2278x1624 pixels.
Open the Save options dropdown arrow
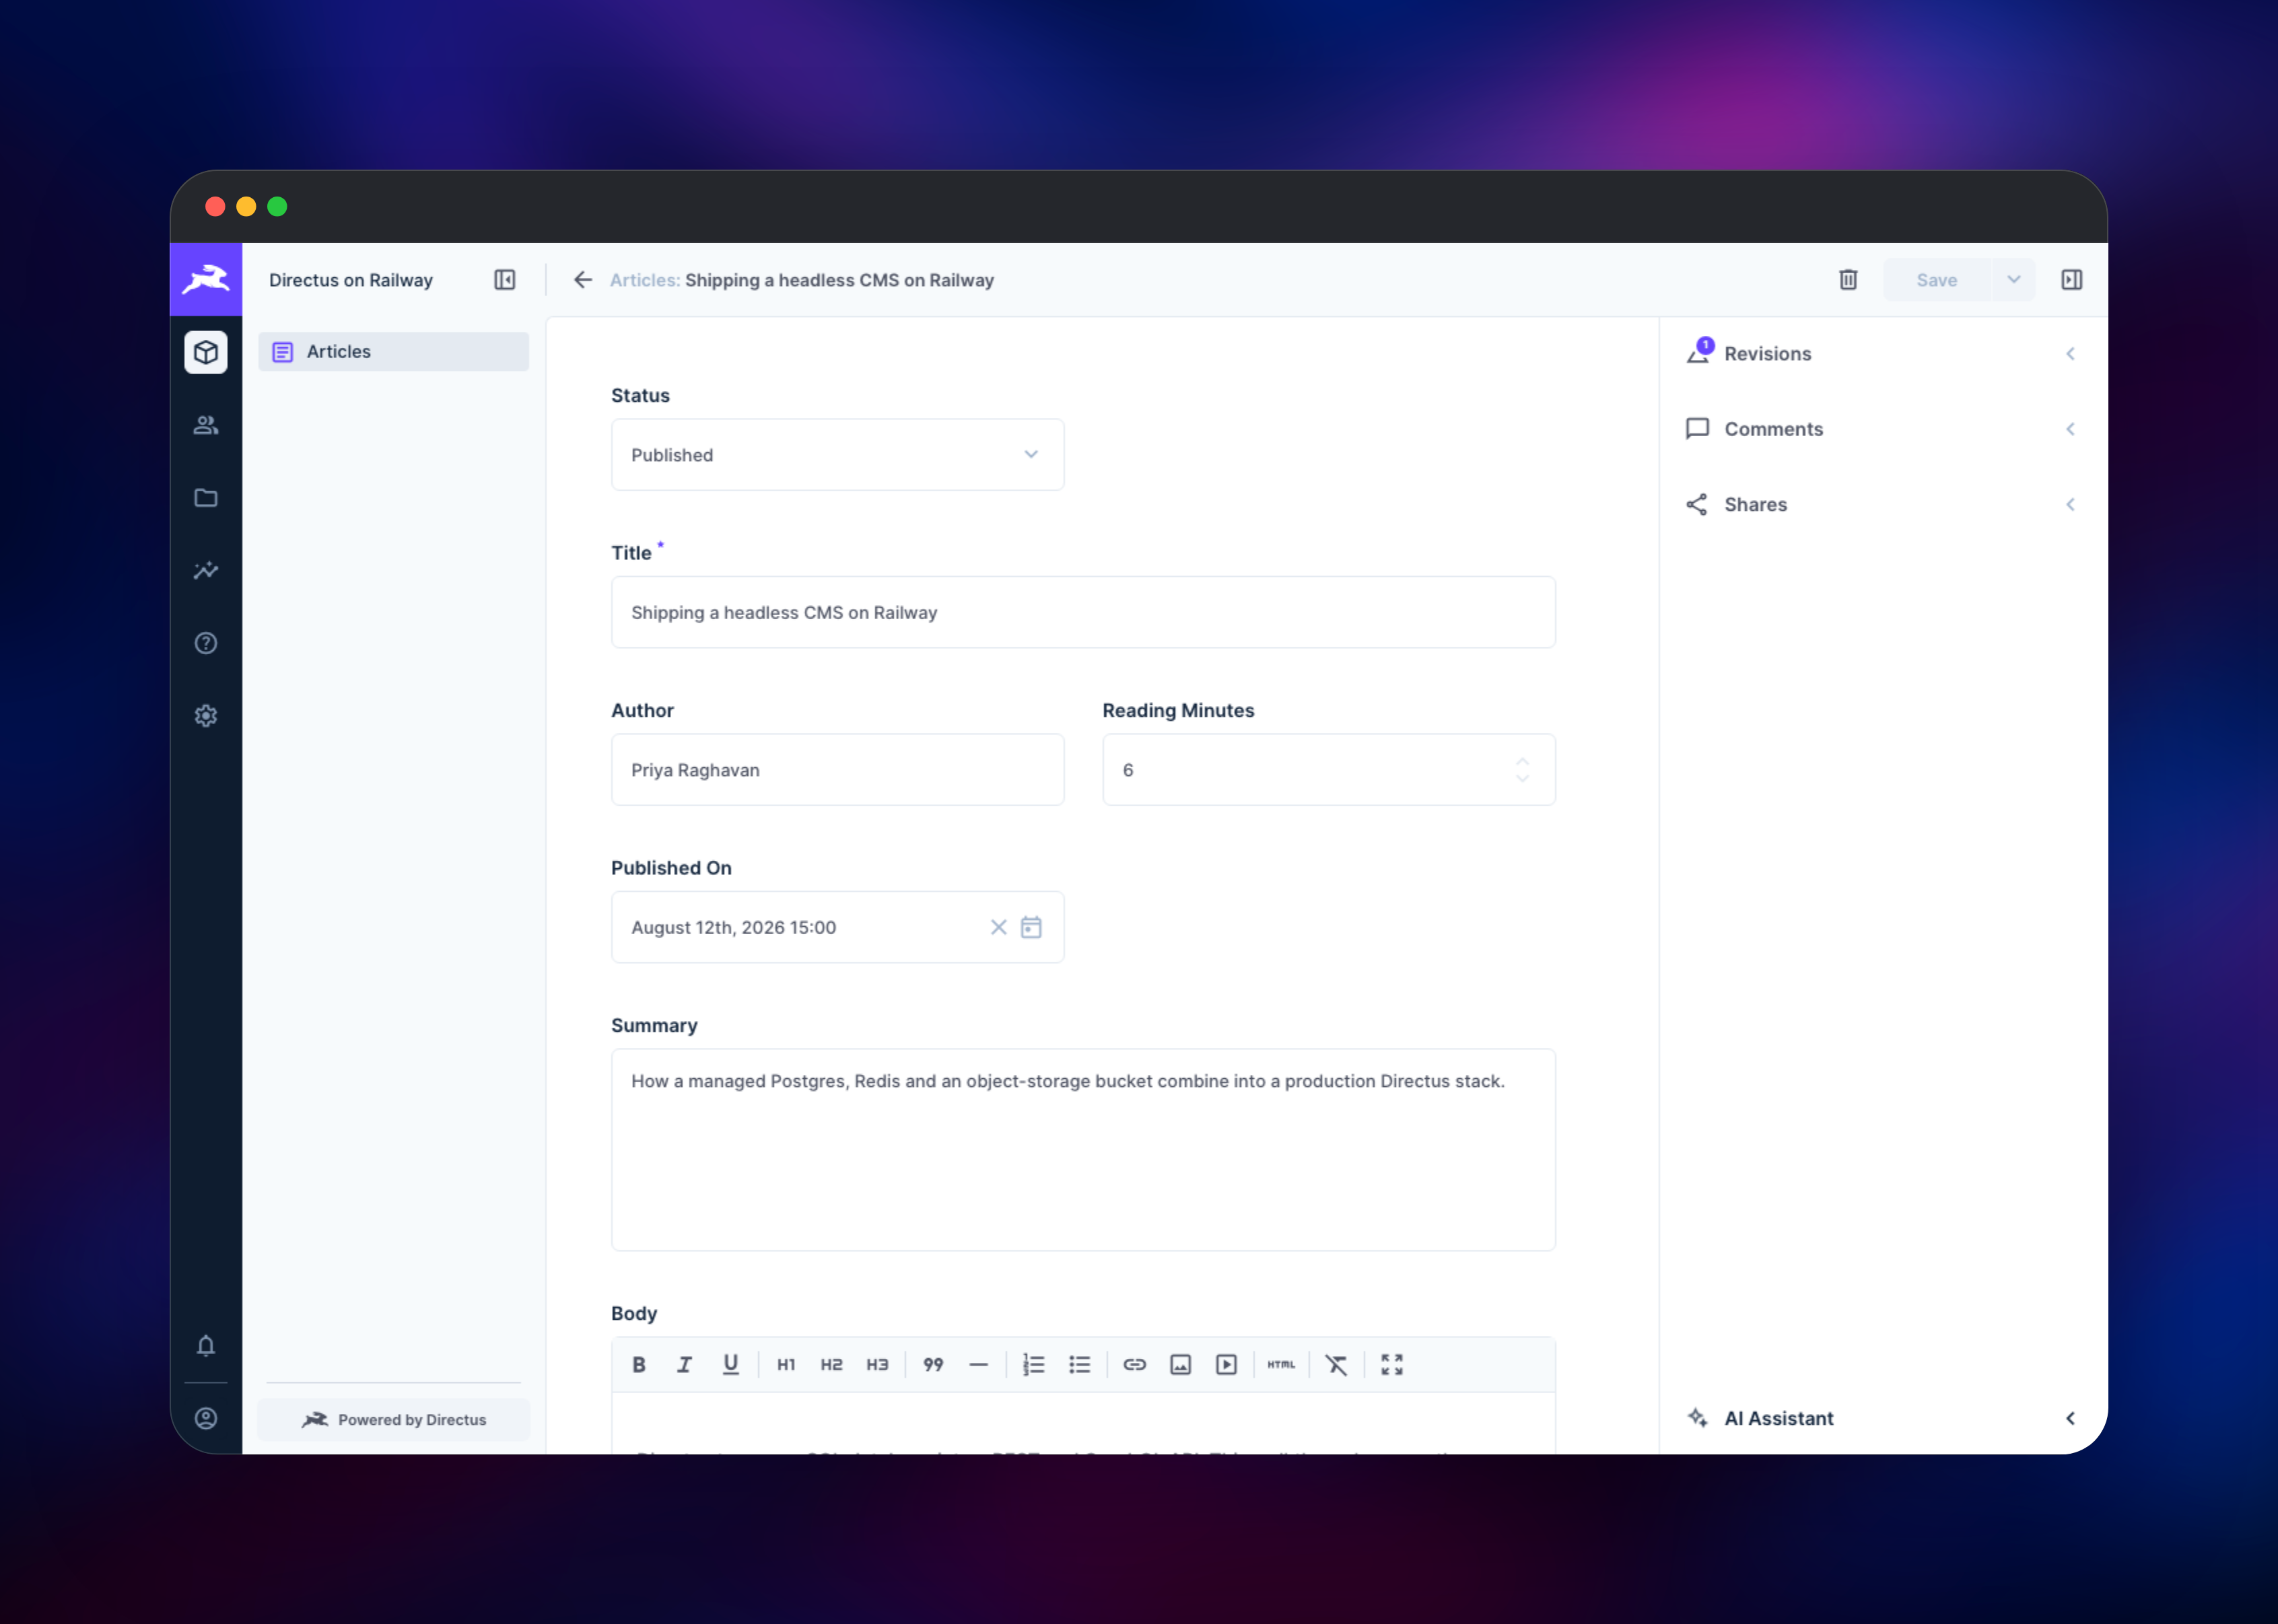click(x=2014, y=280)
